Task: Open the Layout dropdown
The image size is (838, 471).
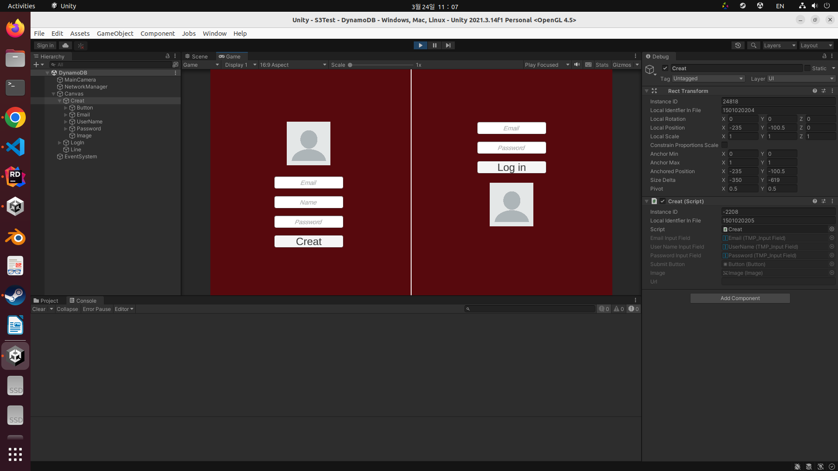Action: click(817, 45)
